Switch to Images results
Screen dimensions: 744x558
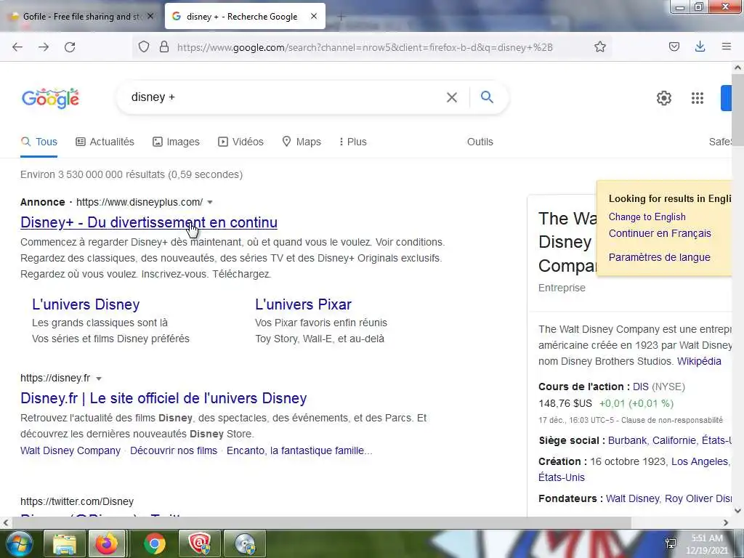[176, 142]
